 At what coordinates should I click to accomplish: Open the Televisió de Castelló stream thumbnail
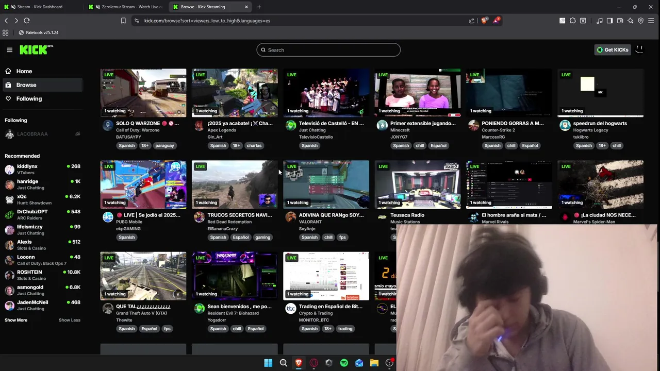pos(326,93)
